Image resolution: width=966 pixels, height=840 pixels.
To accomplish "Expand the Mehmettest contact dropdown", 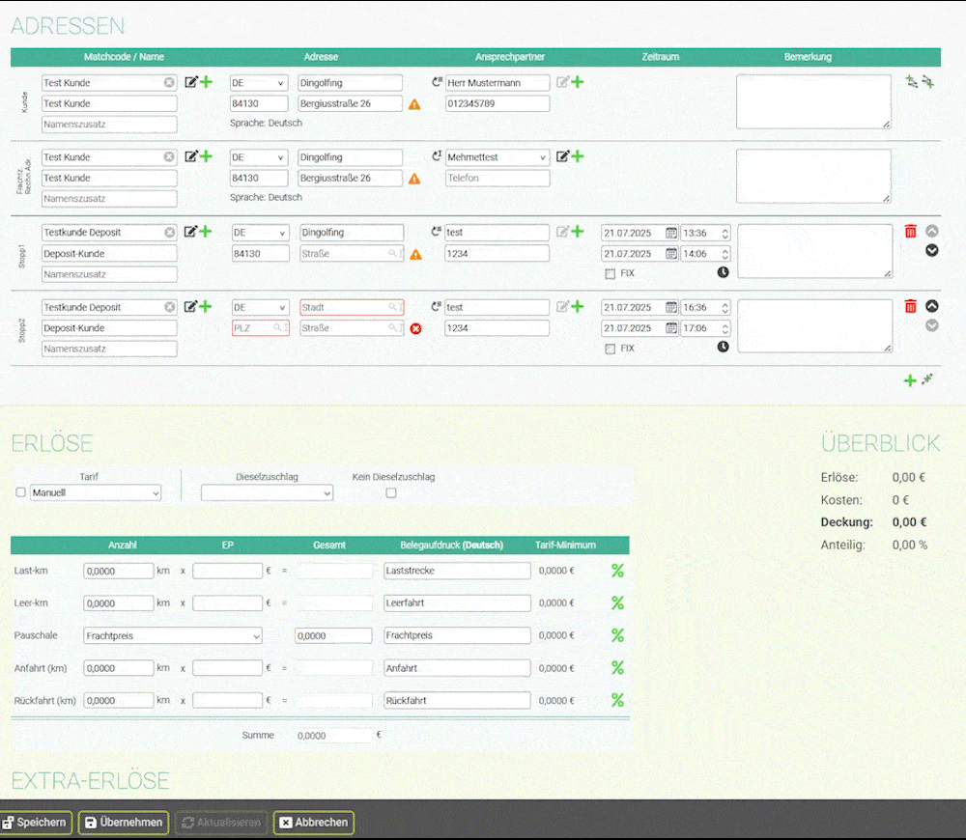I will [497, 157].
